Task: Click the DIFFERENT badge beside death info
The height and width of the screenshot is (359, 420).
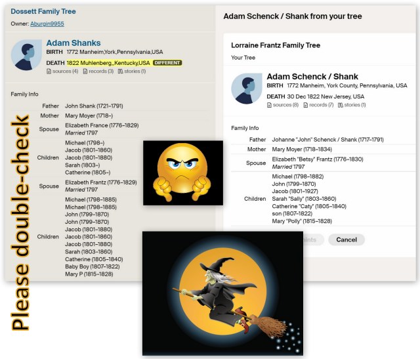Action: 167,63
